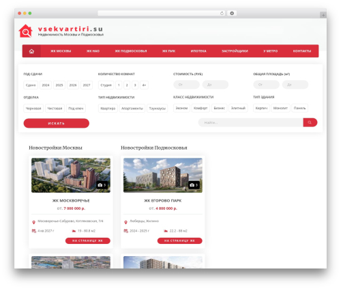This screenshot has width=341, height=289.
Task: Toggle 'Бизнес' class filter
Action: point(220,108)
